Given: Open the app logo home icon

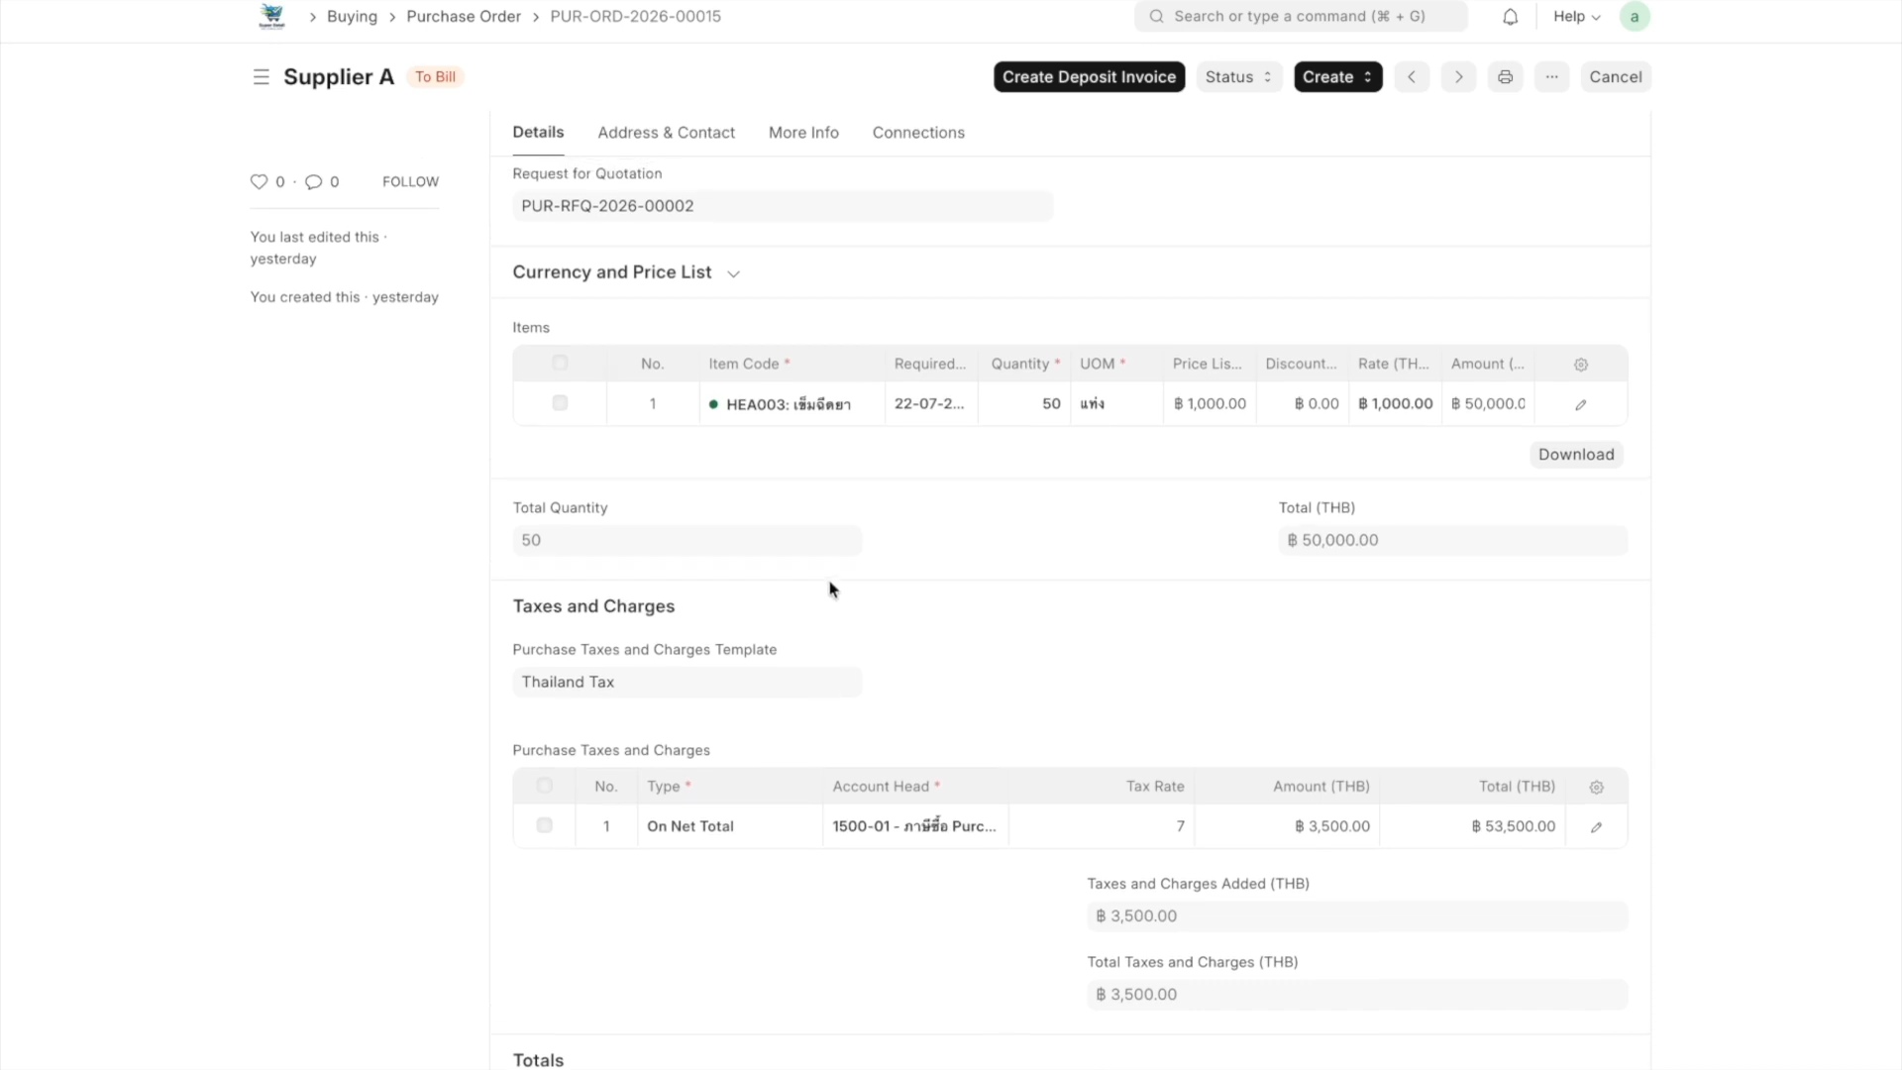Looking at the screenshot, I should tap(271, 16).
